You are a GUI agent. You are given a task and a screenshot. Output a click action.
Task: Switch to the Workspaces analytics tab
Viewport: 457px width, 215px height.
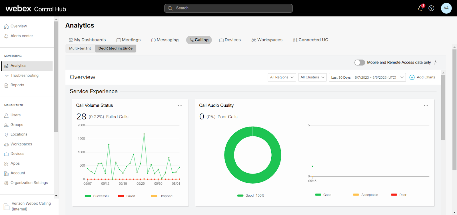(x=267, y=40)
